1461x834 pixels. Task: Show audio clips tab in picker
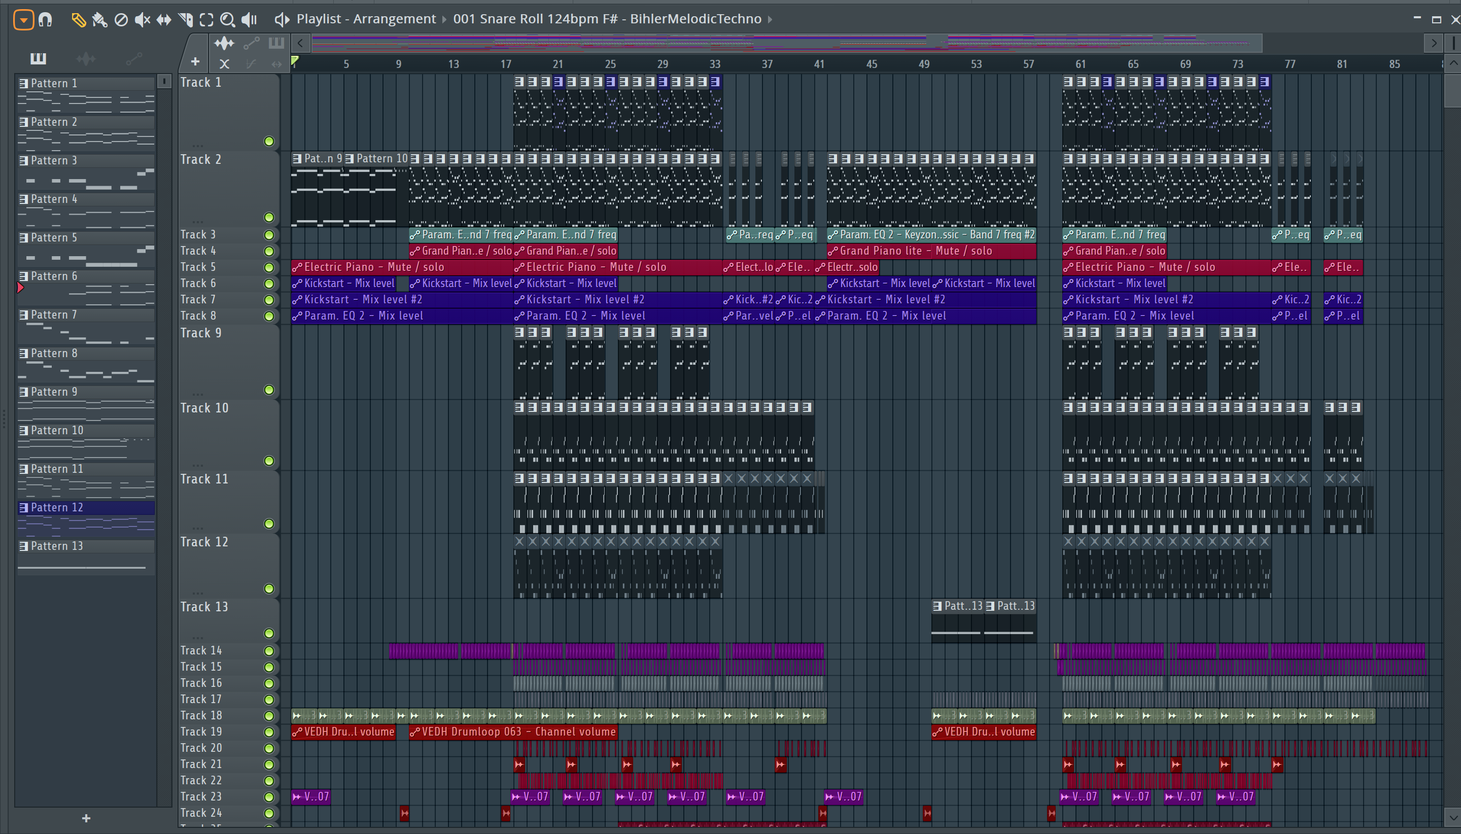[x=86, y=58]
